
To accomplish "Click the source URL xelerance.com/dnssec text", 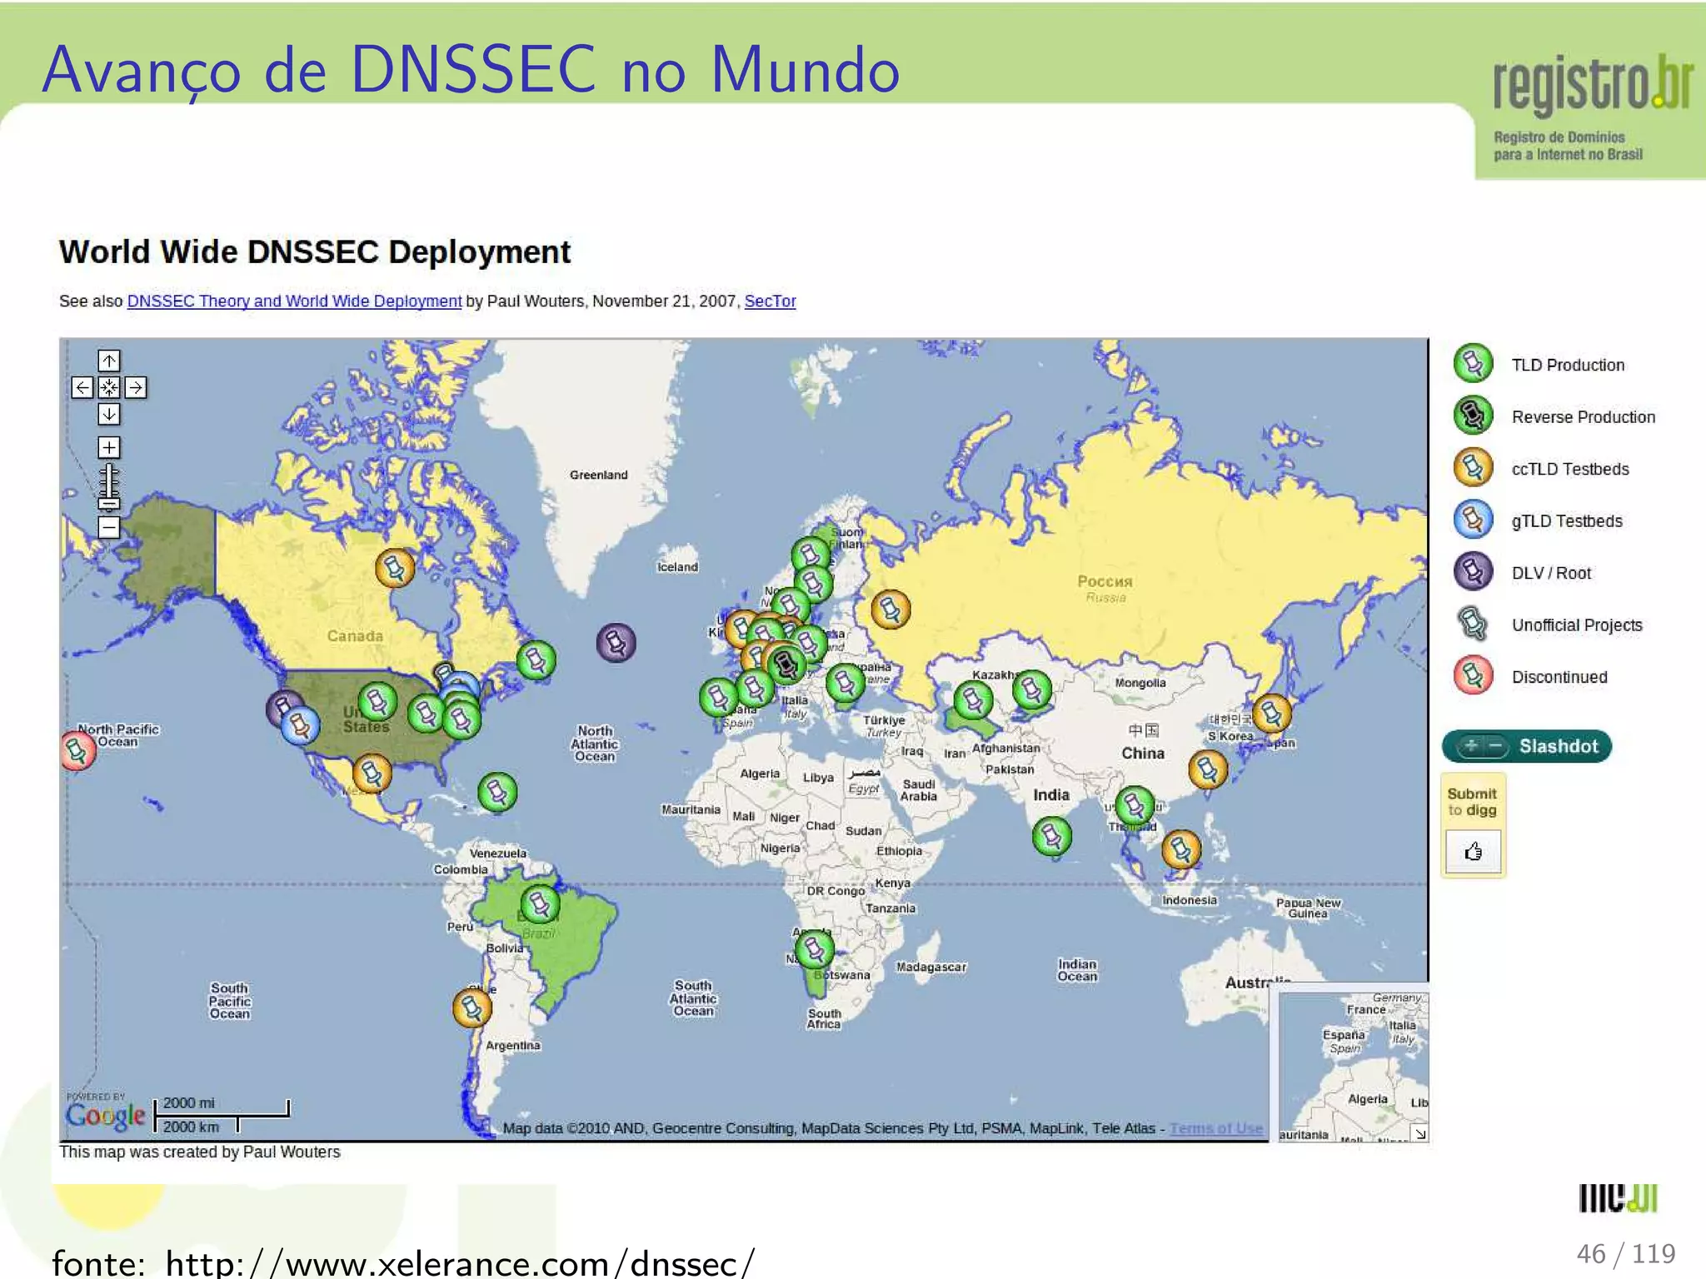I will pyautogui.click(x=460, y=1263).
